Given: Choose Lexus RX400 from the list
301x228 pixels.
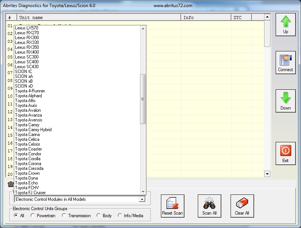Looking at the screenshot, I should [77, 52].
